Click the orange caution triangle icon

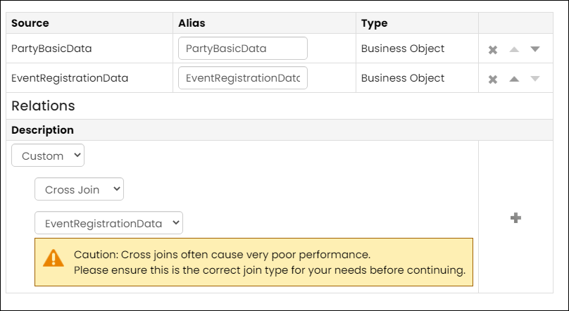[54, 258]
